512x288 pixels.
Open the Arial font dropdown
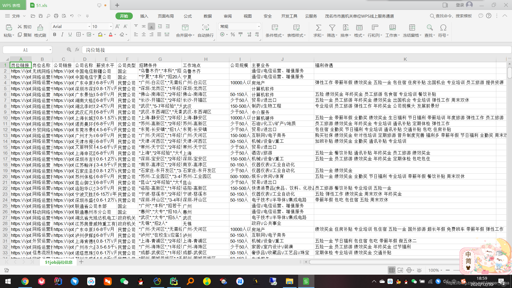pos(89,26)
